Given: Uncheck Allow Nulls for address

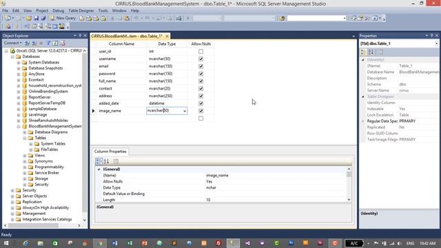Looking at the screenshot, I should pyautogui.click(x=201, y=96).
